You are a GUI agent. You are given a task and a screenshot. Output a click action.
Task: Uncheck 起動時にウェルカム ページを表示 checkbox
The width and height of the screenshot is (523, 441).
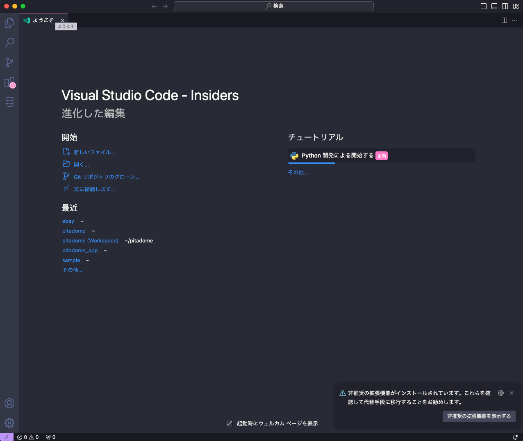[x=229, y=423]
